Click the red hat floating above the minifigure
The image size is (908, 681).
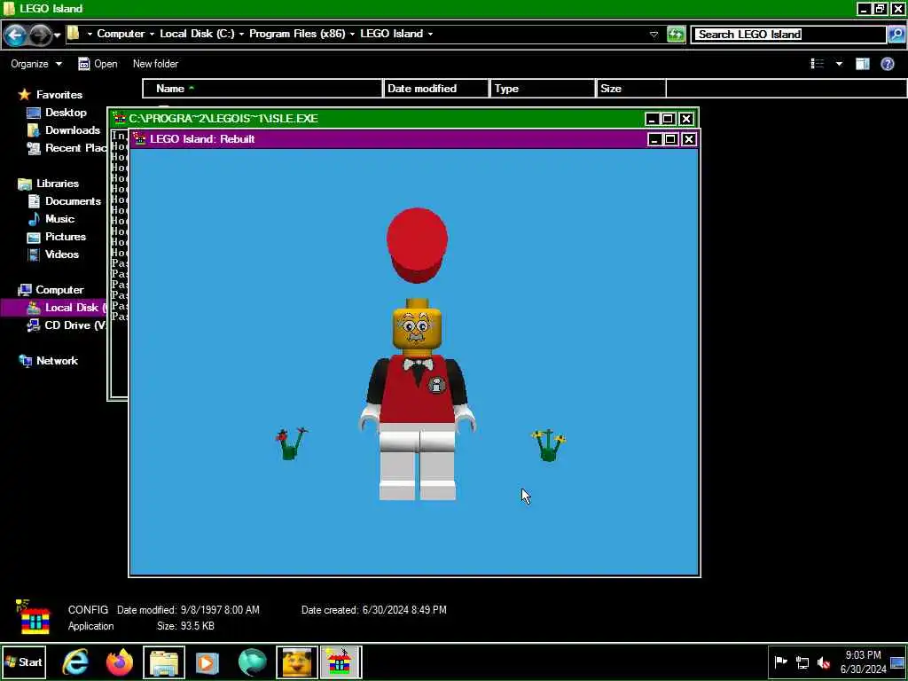tap(417, 245)
